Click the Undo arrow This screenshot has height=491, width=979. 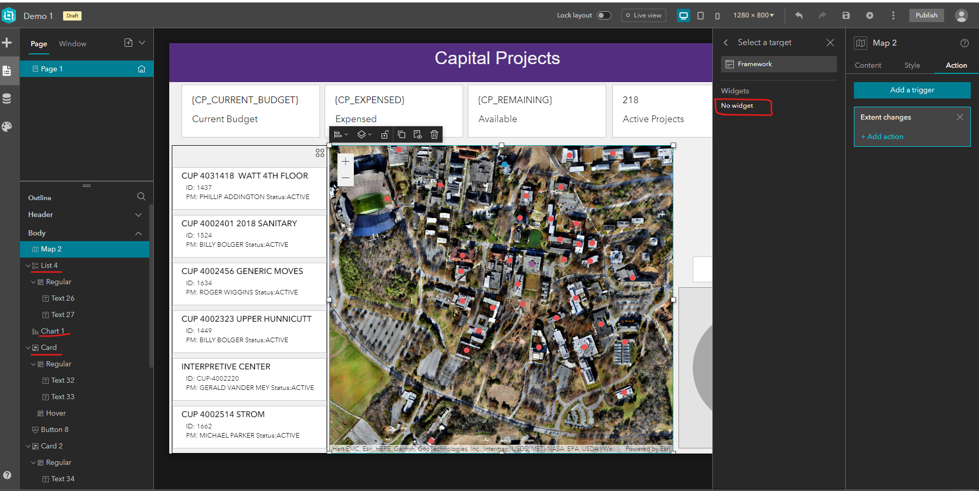pyautogui.click(x=799, y=15)
